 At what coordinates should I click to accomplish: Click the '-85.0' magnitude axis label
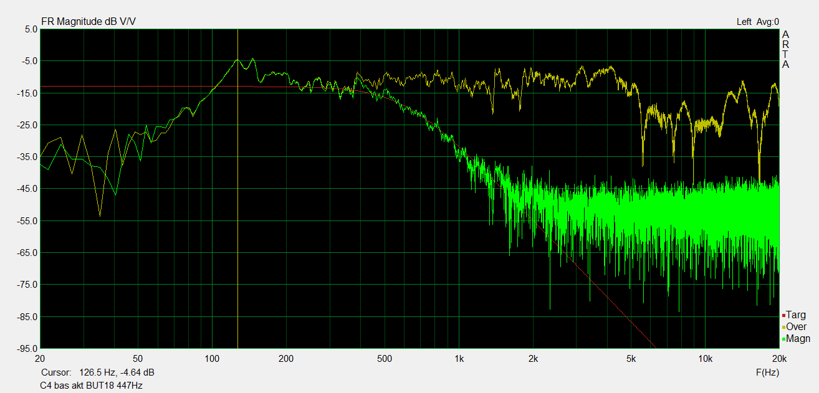28,317
